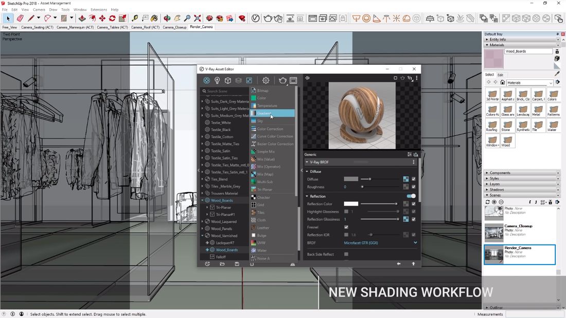Open the Extensions menu

(98, 9)
